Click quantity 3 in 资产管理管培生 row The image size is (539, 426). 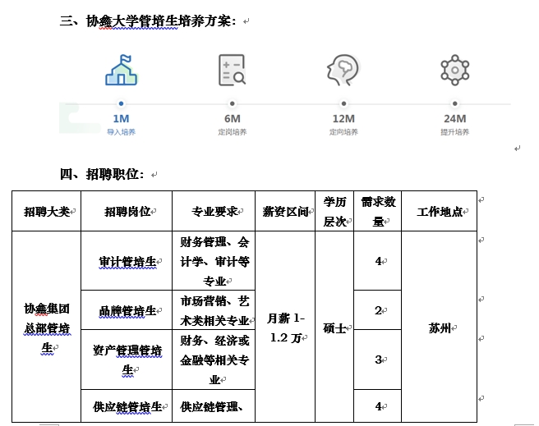click(x=377, y=360)
